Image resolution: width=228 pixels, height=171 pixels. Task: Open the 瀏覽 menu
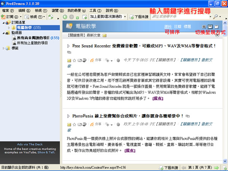point(58,11)
